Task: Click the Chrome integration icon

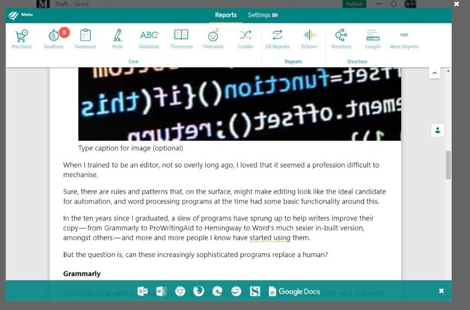Action: [x=180, y=291]
